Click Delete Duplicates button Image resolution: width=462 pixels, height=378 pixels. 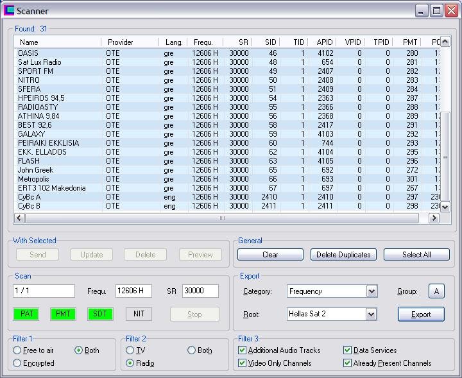343,255
